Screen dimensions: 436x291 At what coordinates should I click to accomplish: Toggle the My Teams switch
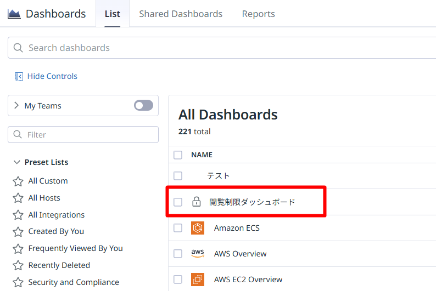pyautogui.click(x=143, y=105)
